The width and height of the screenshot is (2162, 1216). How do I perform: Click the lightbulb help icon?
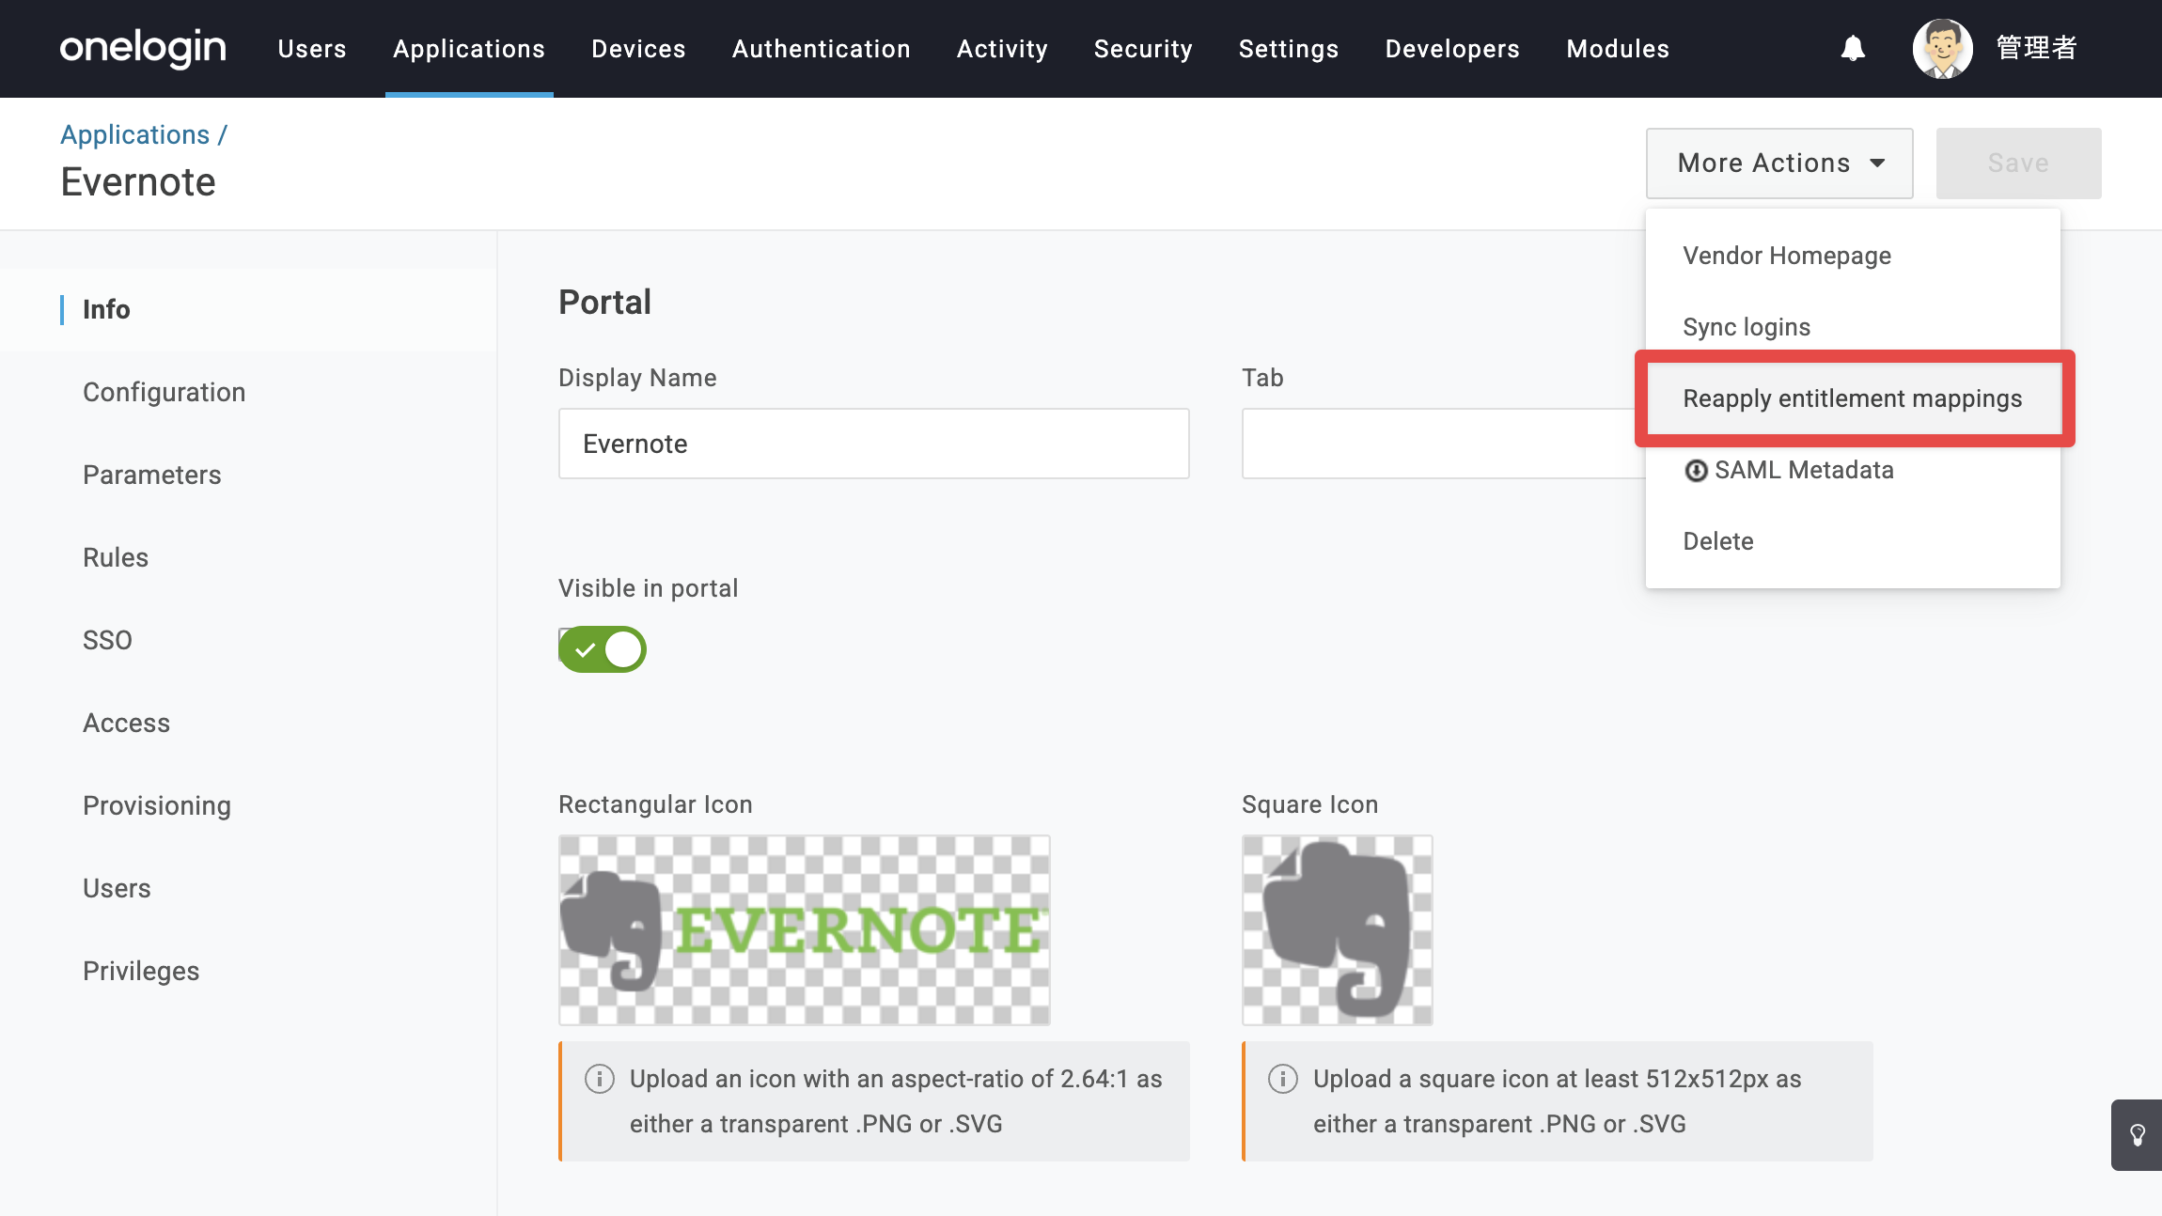(x=2138, y=1135)
